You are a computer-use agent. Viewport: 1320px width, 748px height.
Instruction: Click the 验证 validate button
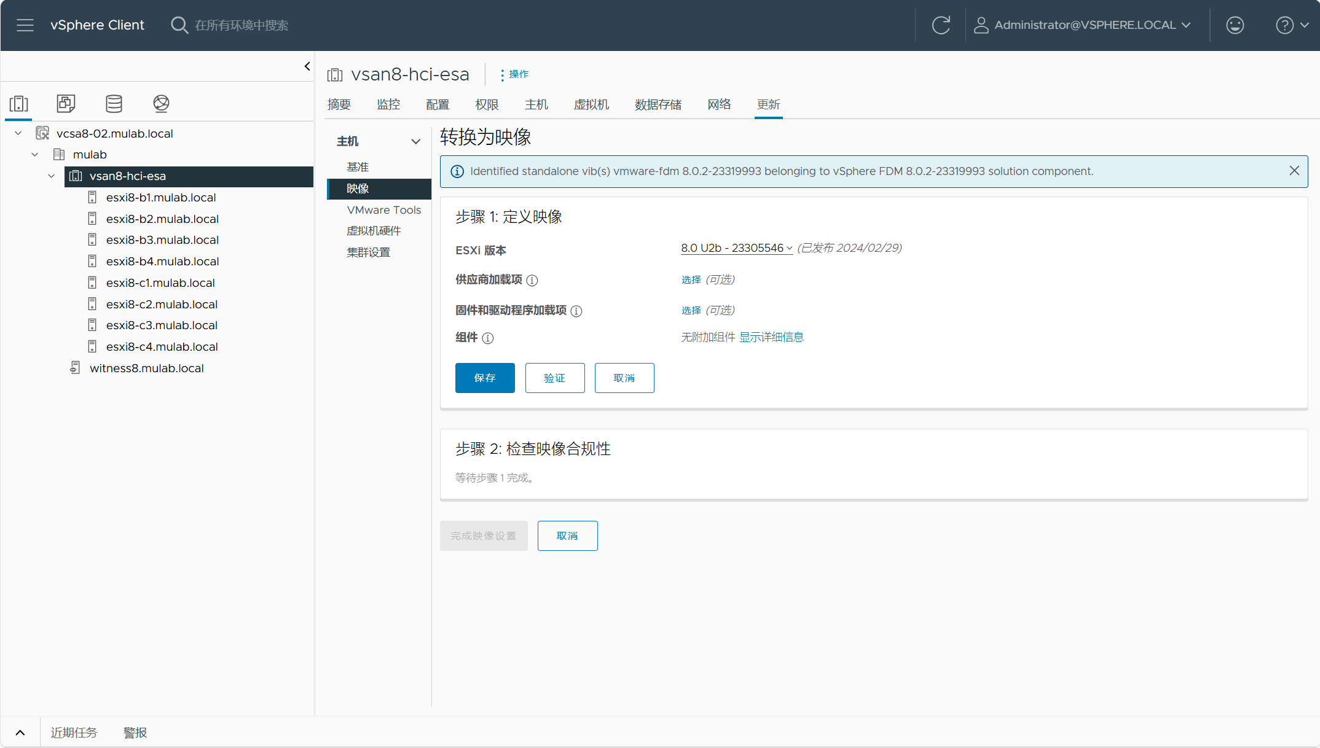pos(555,378)
